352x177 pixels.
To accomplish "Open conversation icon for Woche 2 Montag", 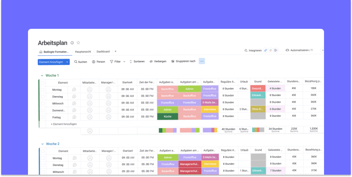I will coord(75,158).
